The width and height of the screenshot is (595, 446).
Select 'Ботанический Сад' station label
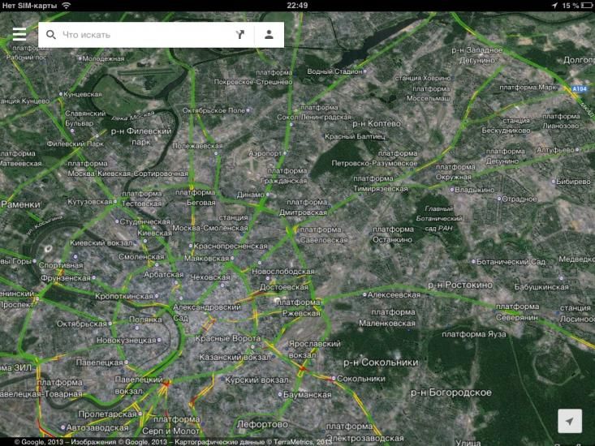tap(511, 261)
